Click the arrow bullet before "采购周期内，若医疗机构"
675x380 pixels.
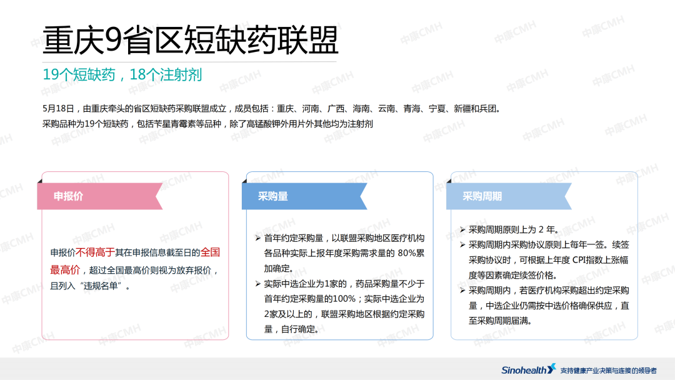[x=462, y=291]
